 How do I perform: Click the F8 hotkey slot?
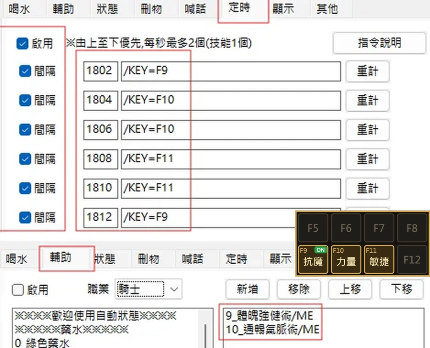pyautogui.click(x=412, y=228)
